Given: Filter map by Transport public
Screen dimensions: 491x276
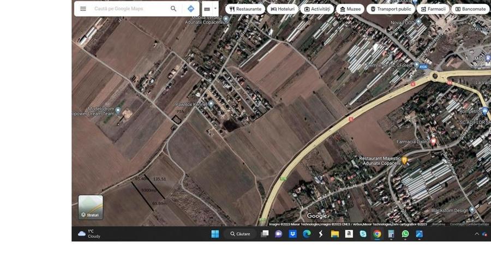Looking at the screenshot, I should (391, 9).
